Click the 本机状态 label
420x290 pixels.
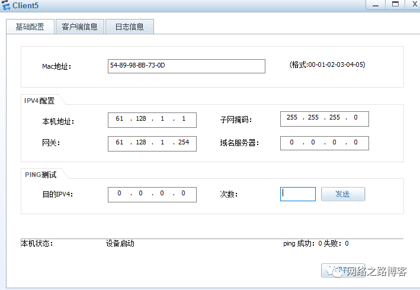37,243
